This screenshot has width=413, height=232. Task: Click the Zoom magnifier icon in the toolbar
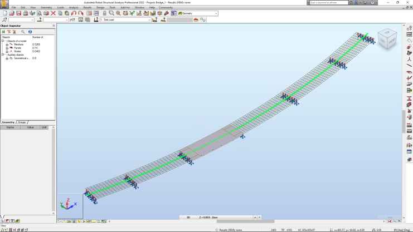(111, 13)
